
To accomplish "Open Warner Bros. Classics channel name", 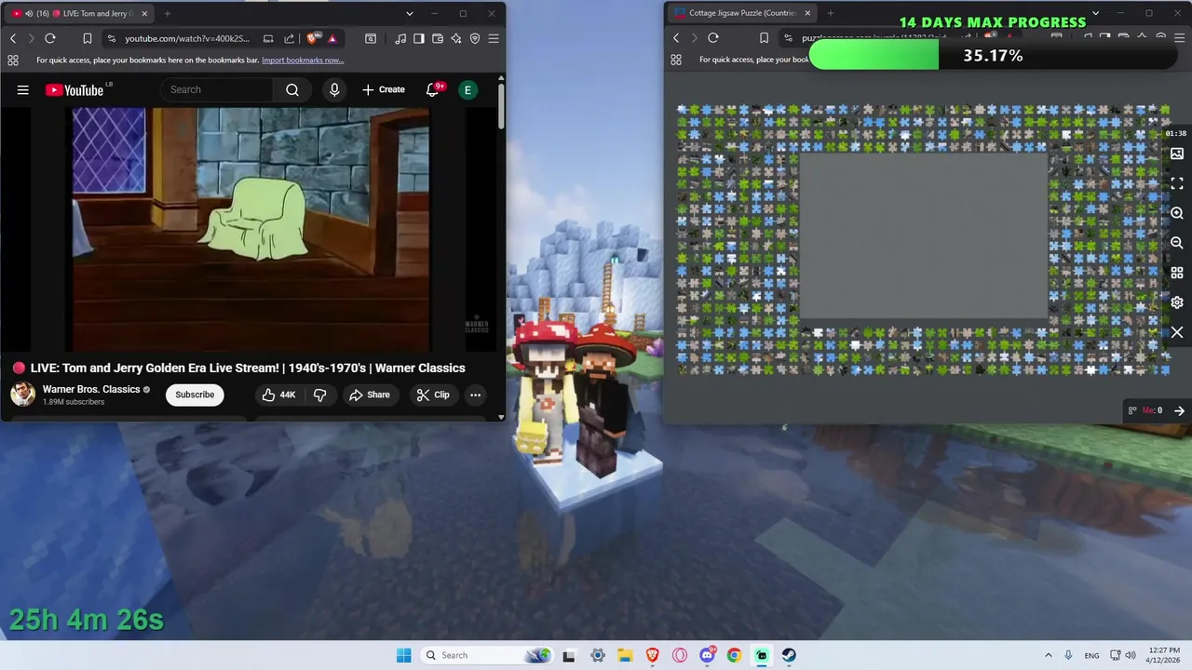I will pos(91,389).
